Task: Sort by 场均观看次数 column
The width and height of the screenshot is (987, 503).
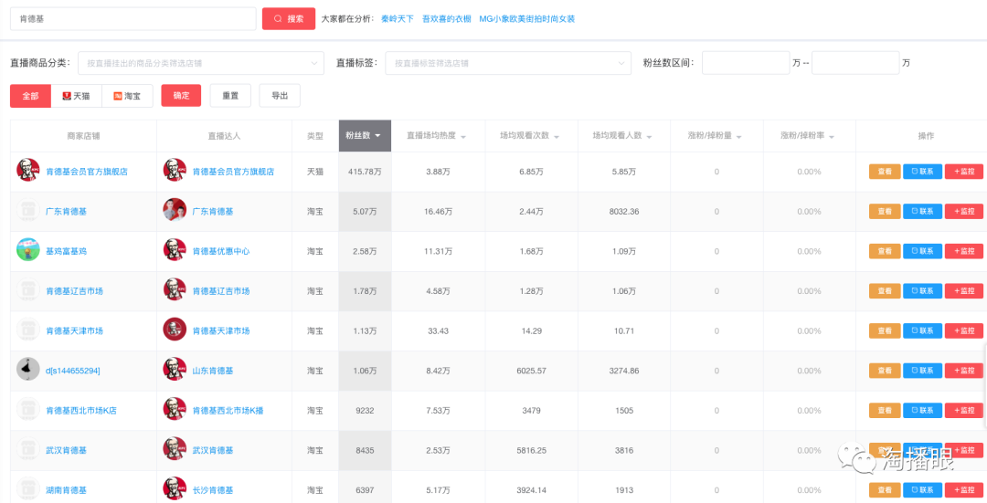Action: coord(557,136)
